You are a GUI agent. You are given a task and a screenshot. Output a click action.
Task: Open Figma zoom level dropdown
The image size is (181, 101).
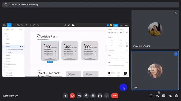point(126,25)
